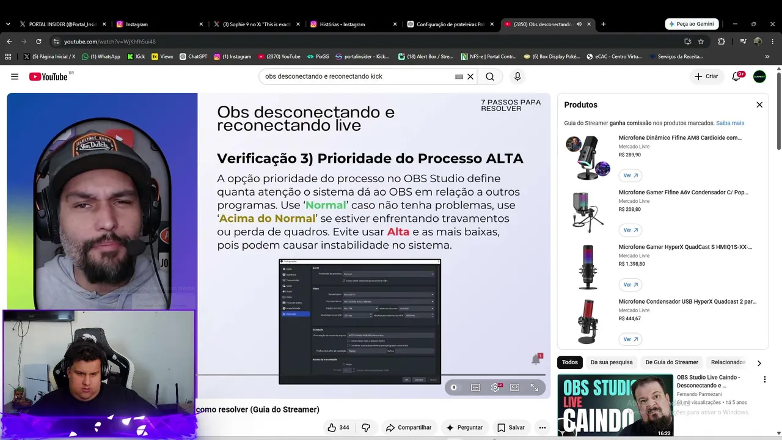782x440 pixels.
Task: Click the R$ 1.398,80 price
Action: coord(632,264)
